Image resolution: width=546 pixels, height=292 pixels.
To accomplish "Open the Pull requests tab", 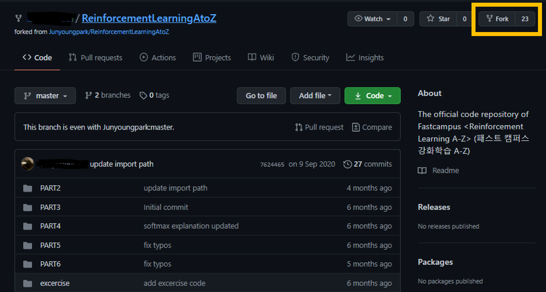I will tap(95, 57).
